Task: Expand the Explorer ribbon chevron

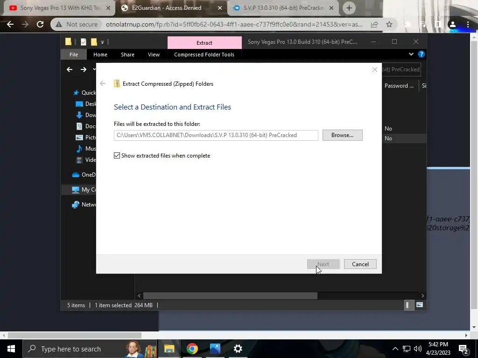Action: [x=411, y=54]
